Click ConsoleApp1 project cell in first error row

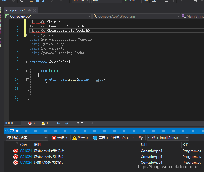pos(152,151)
